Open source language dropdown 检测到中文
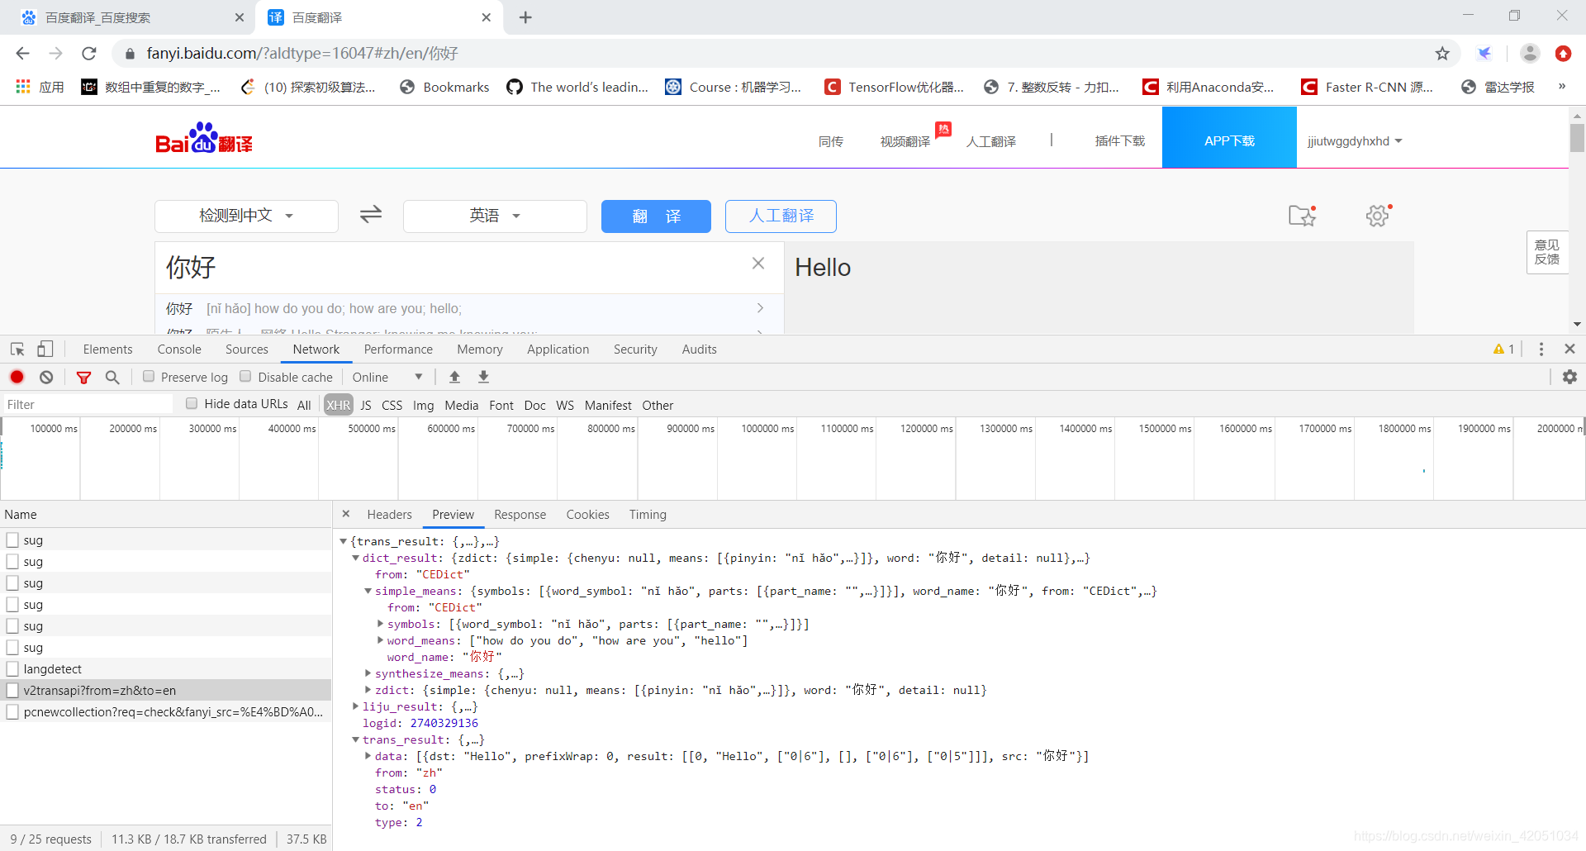 (x=246, y=216)
